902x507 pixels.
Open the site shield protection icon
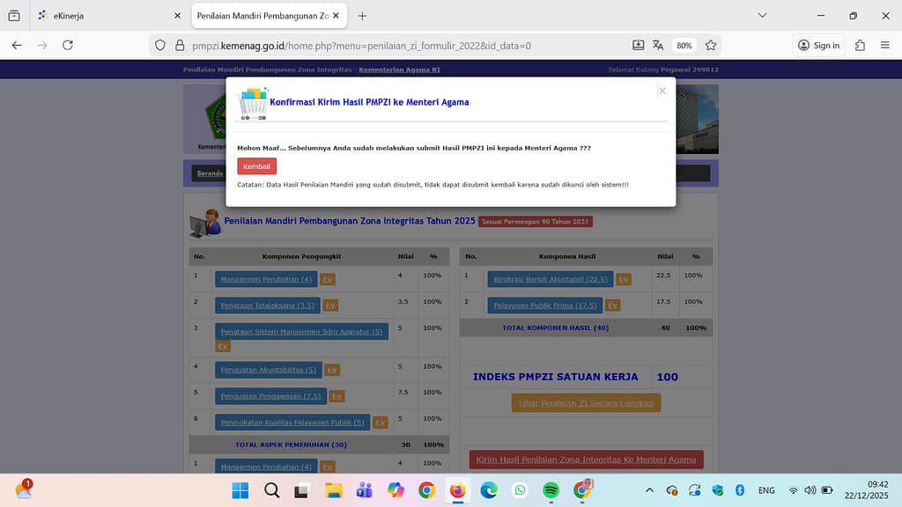(x=160, y=45)
